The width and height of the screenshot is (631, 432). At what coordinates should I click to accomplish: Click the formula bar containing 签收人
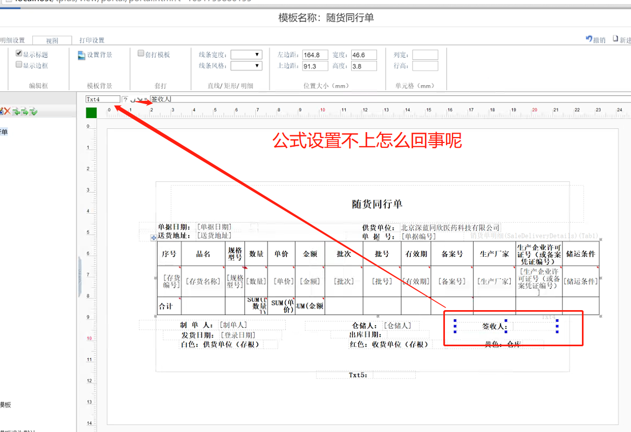coord(390,99)
